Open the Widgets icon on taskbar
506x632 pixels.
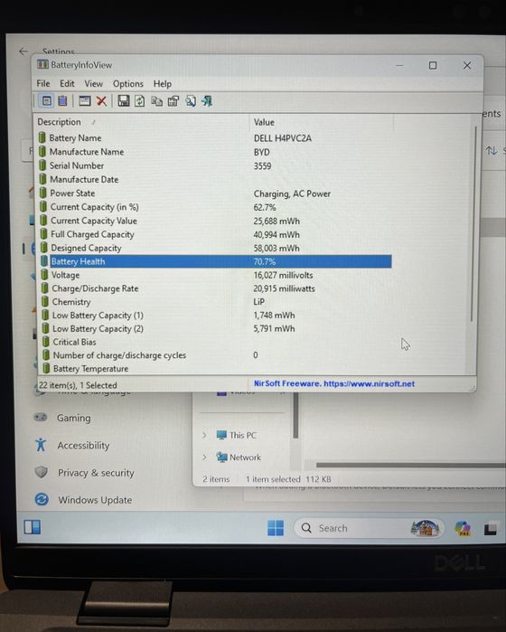point(33,527)
